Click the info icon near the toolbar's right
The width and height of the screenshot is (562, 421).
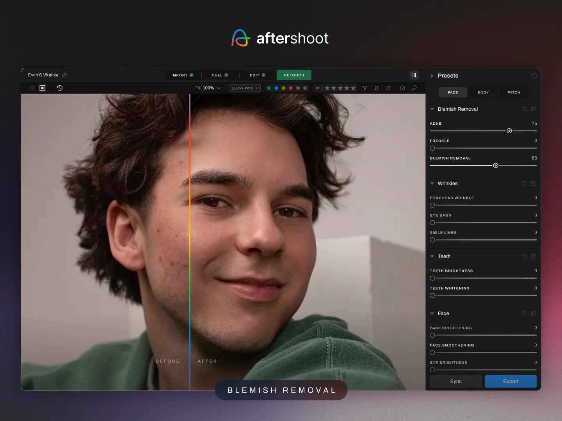pyautogui.click(x=402, y=88)
